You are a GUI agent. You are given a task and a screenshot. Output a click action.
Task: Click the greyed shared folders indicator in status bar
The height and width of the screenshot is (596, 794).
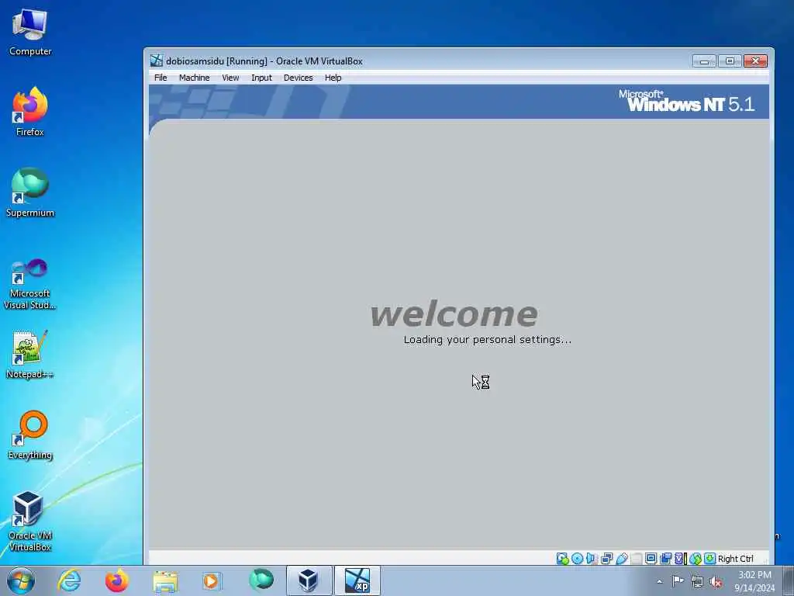(x=637, y=559)
